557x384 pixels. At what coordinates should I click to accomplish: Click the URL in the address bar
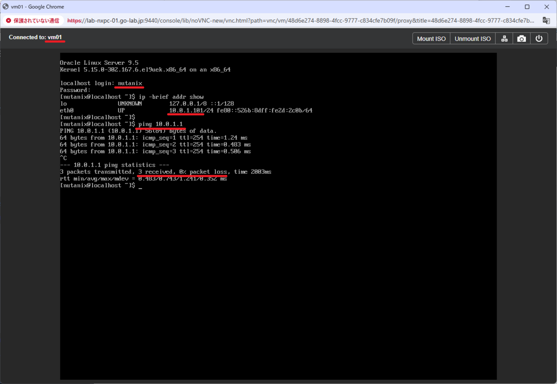(302, 20)
